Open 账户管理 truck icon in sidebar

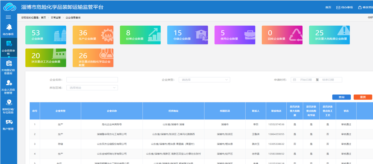click(9, 122)
